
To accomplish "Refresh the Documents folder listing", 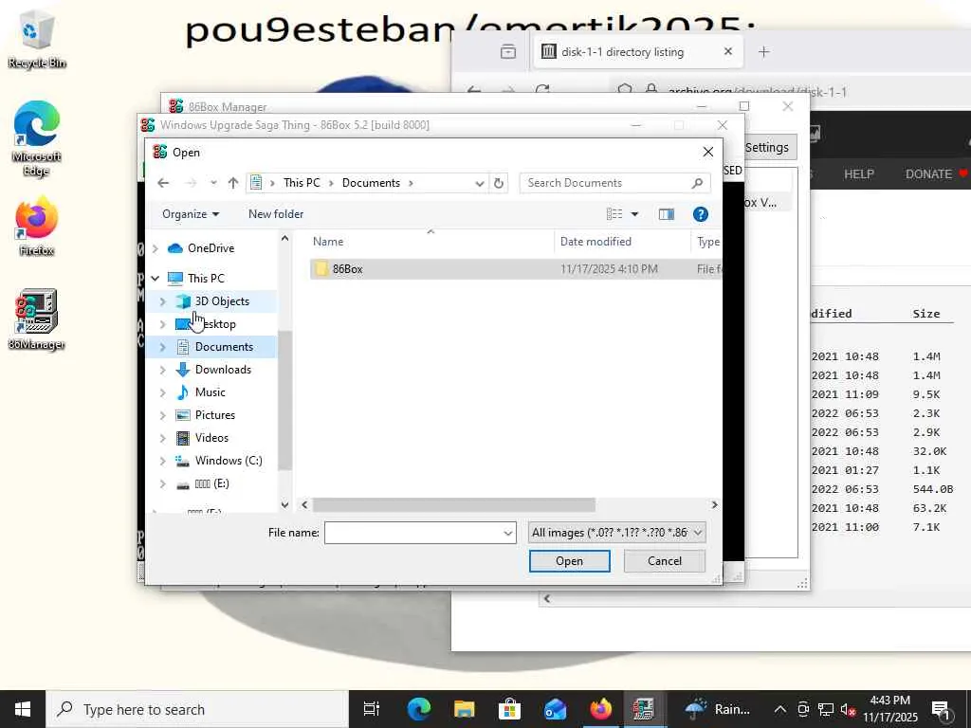I will (499, 183).
